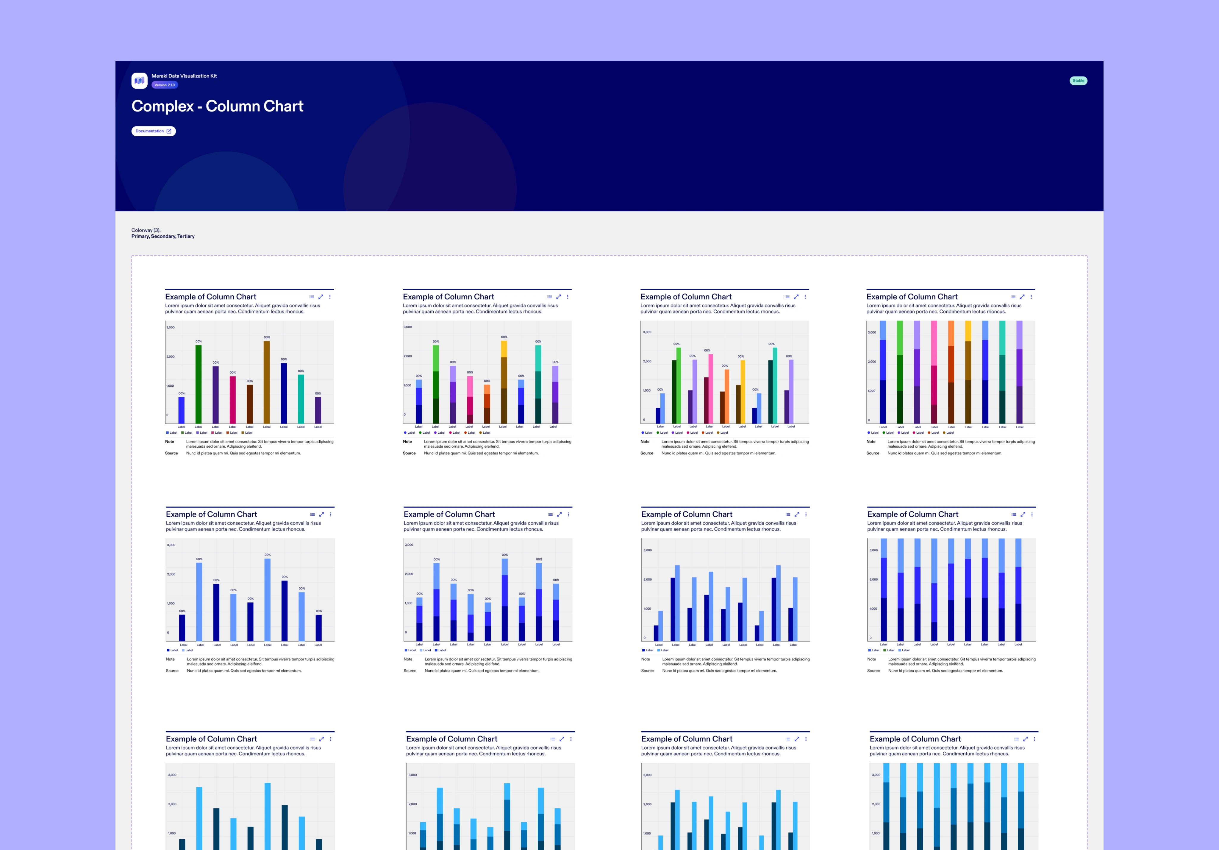Click the list view icon on the multicolor single-column chart

312,297
